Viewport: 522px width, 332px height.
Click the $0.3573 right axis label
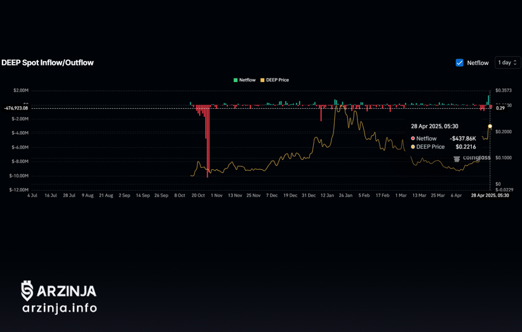504,90
